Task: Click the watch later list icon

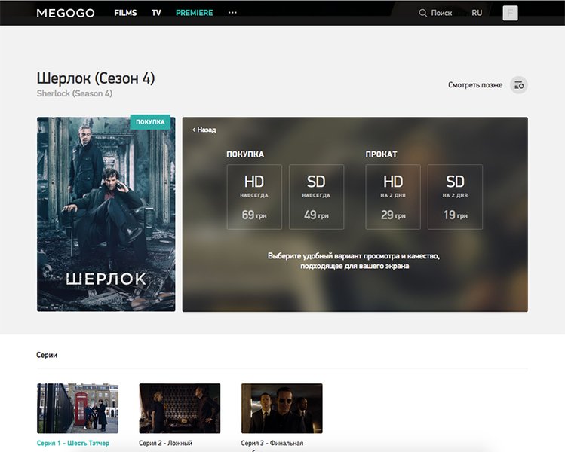Action: tap(519, 85)
